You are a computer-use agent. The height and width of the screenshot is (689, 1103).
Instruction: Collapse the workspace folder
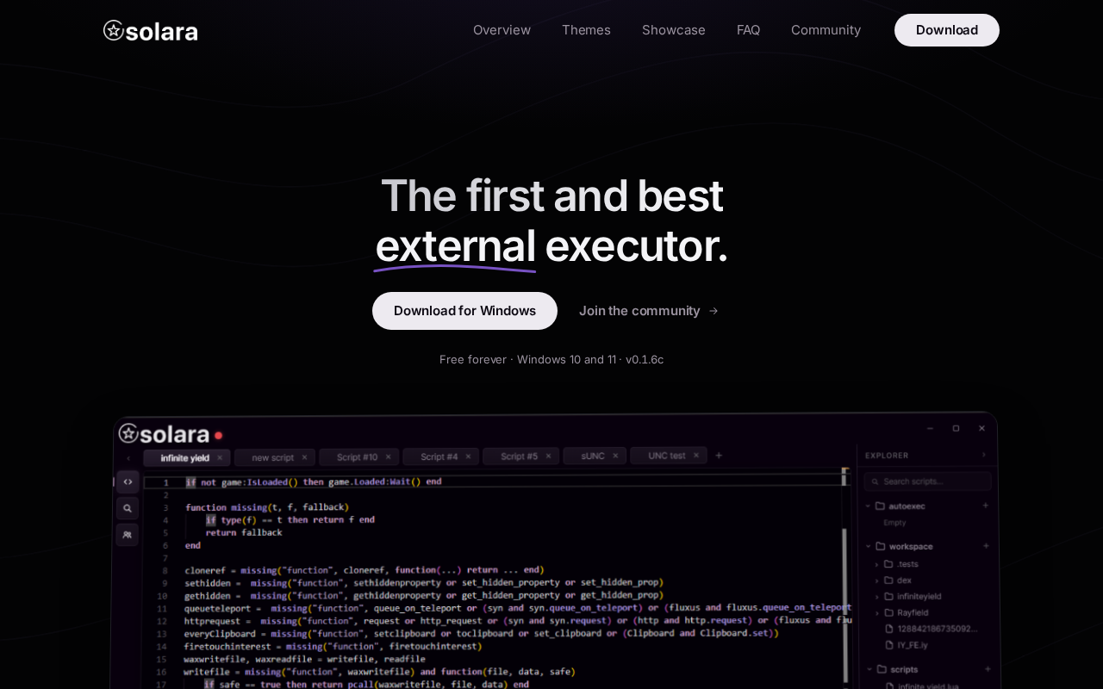tap(869, 546)
